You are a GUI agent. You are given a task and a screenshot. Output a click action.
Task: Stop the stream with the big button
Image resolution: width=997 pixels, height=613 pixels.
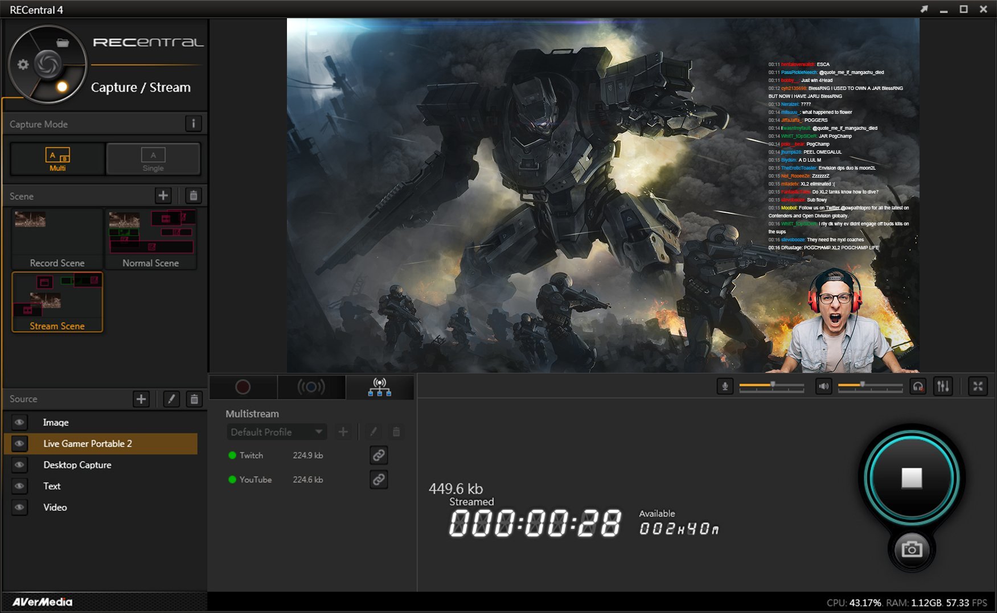coord(911,478)
